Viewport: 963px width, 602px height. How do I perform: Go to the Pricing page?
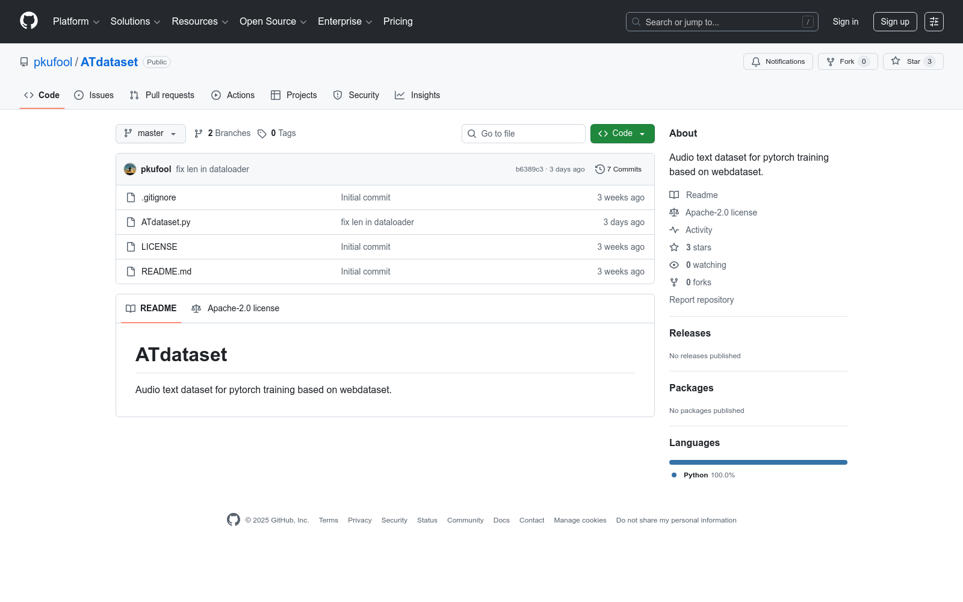point(398,22)
